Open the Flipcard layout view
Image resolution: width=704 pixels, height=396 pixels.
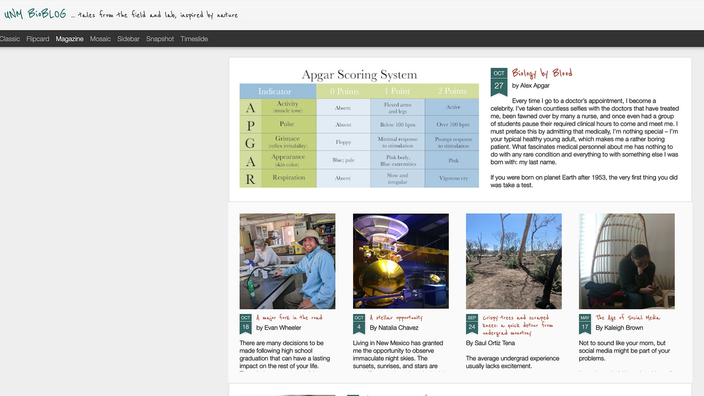37,38
